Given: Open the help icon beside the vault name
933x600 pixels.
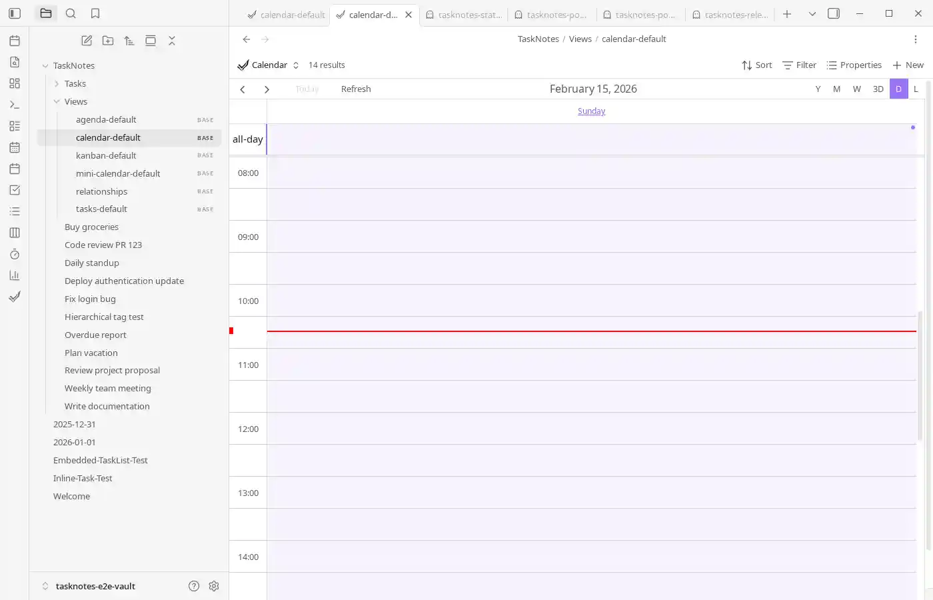Looking at the screenshot, I should click(194, 586).
